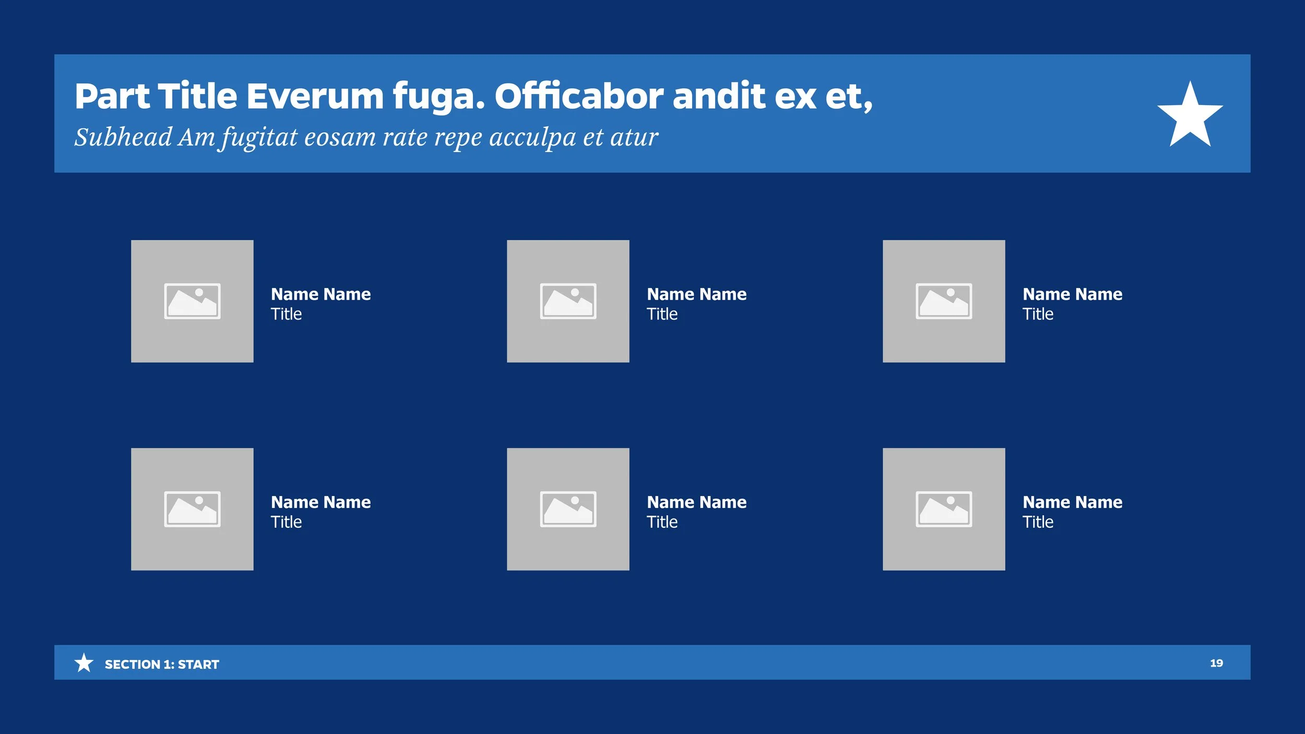
Task: Click top-middle Name Name text
Action: click(x=696, y=294)
